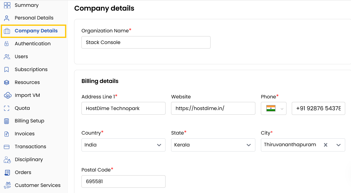Clear the Thiruvananthapuram city selection
Viewport: 351px width, 193px height.
(326, 145)
